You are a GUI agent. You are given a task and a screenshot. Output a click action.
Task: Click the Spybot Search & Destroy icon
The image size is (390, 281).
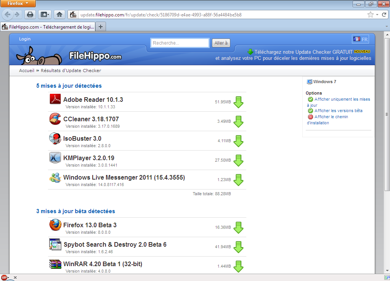(x=55, y=244)
